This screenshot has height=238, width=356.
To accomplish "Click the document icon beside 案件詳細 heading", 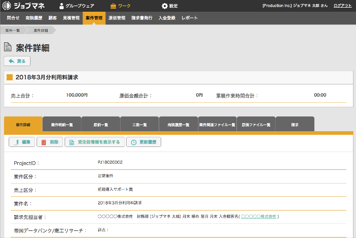I will point(8,47).
